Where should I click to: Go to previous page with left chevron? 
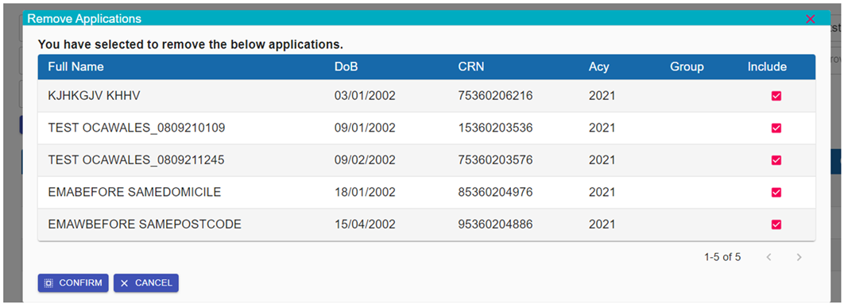[769, 258]
